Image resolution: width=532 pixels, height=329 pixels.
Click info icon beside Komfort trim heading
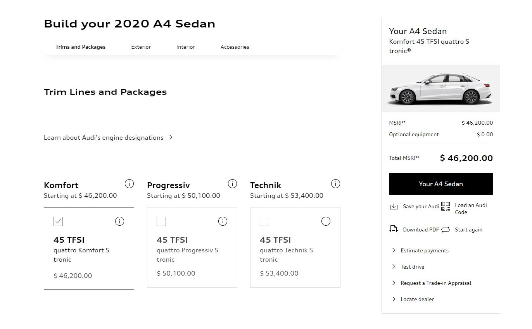[129, 184]
